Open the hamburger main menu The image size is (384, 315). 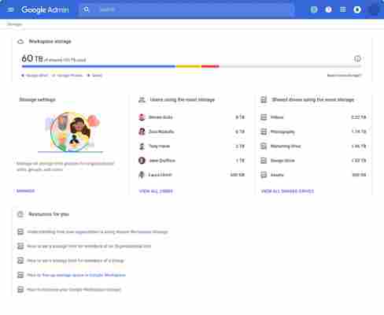[10, 9]
